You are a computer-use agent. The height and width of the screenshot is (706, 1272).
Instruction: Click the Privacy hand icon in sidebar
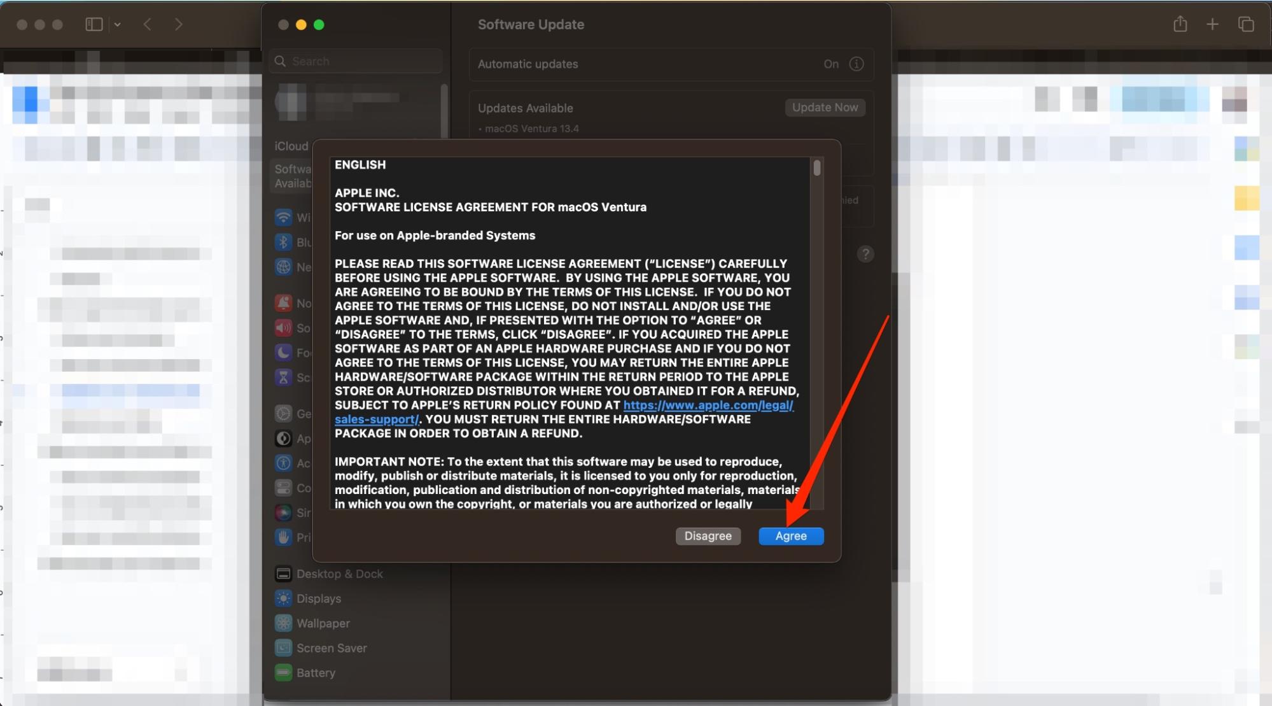[x=283, y=537]
